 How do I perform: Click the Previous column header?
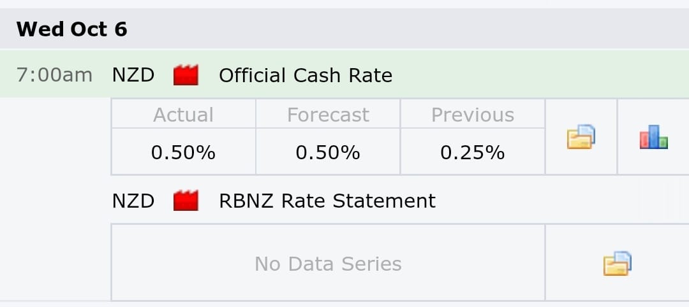click(473, 115)
